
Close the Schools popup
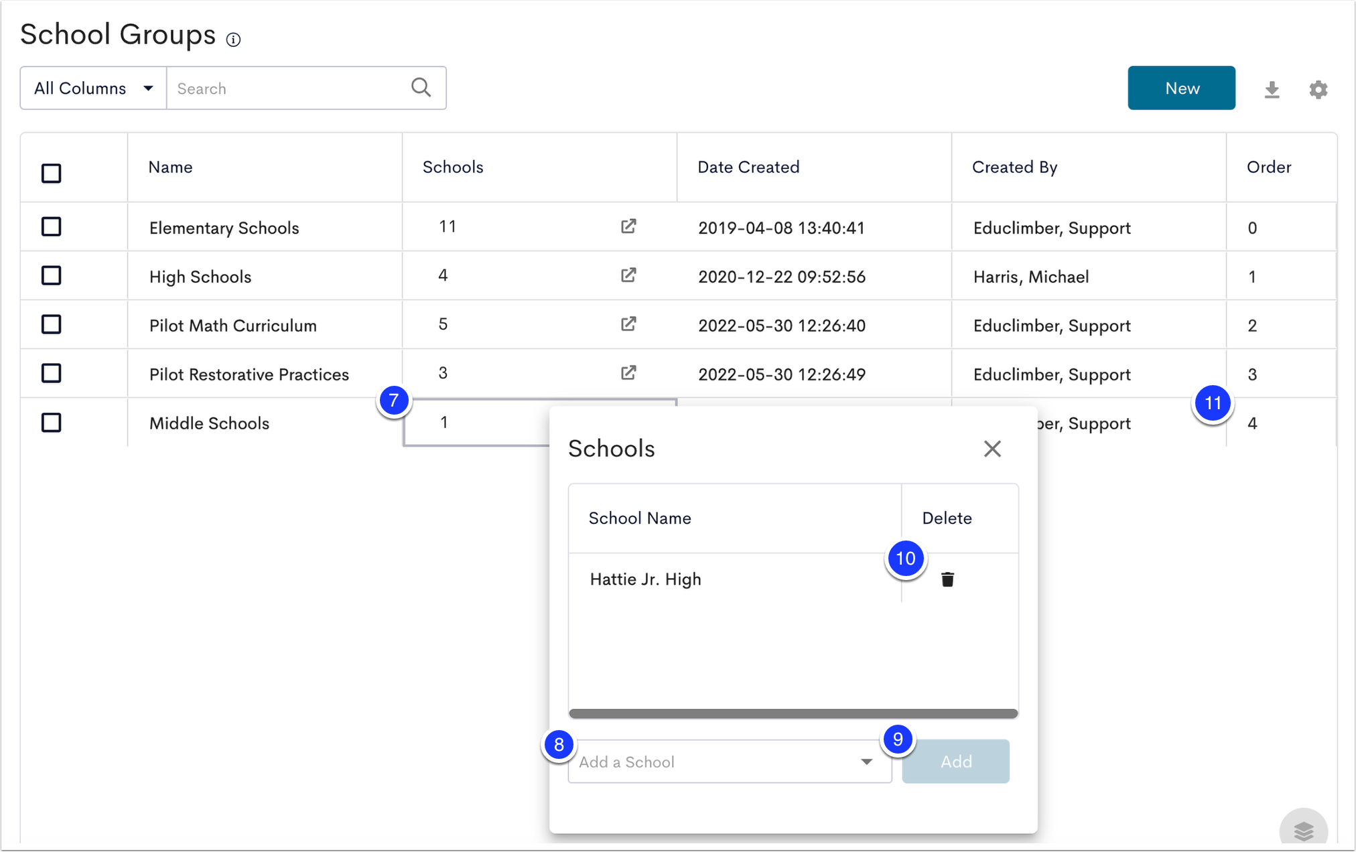pyautogui.click(x=992, y=449)
